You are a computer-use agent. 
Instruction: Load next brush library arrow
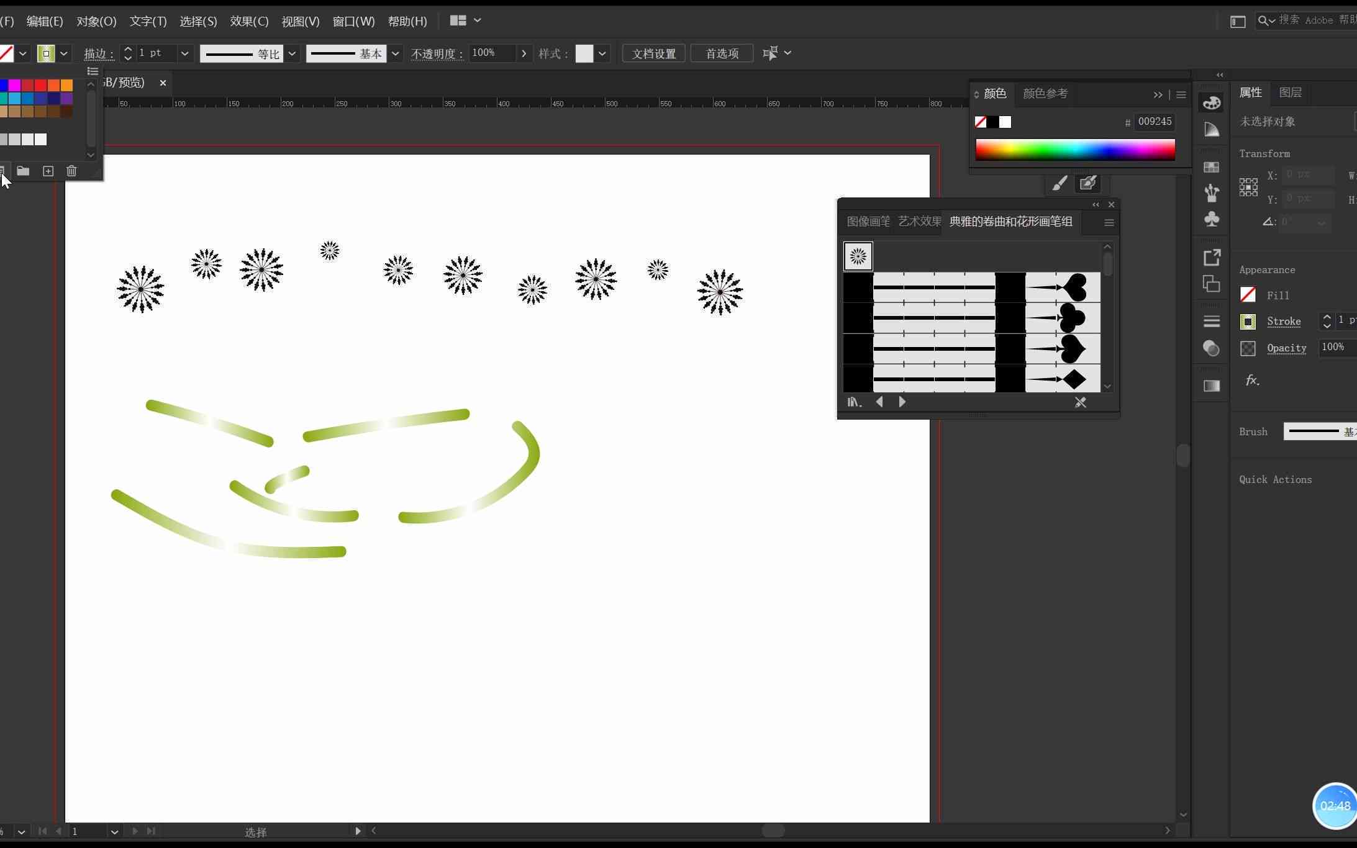tap(902, 402)
